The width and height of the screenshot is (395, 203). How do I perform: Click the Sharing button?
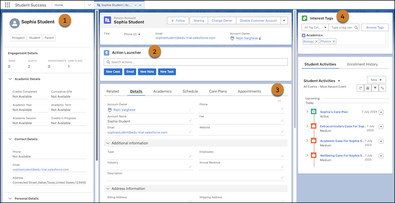tap(199, 21)
